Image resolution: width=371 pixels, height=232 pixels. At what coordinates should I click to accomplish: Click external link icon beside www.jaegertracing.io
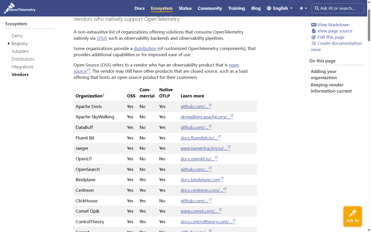[229, 147]
